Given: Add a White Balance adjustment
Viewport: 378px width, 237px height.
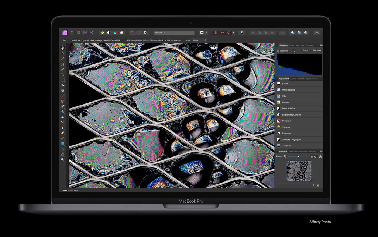Looking at the screenshot, I should click(x=299, y=90).
